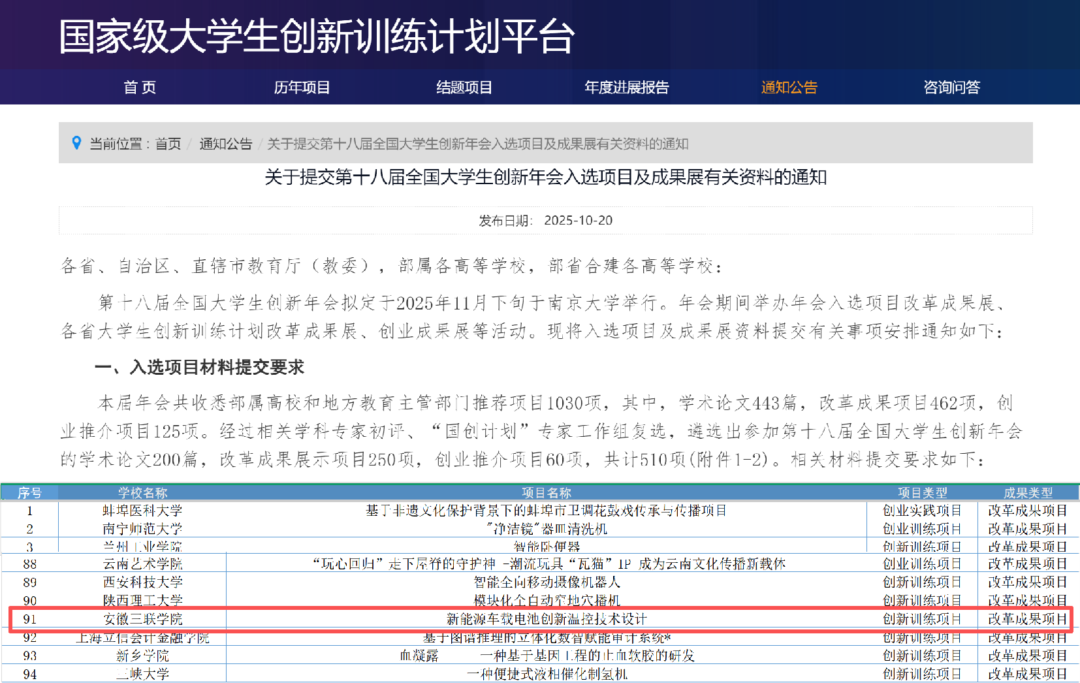
Task: Open the 咨询问答 navigation item
Action: pos(951,87)
